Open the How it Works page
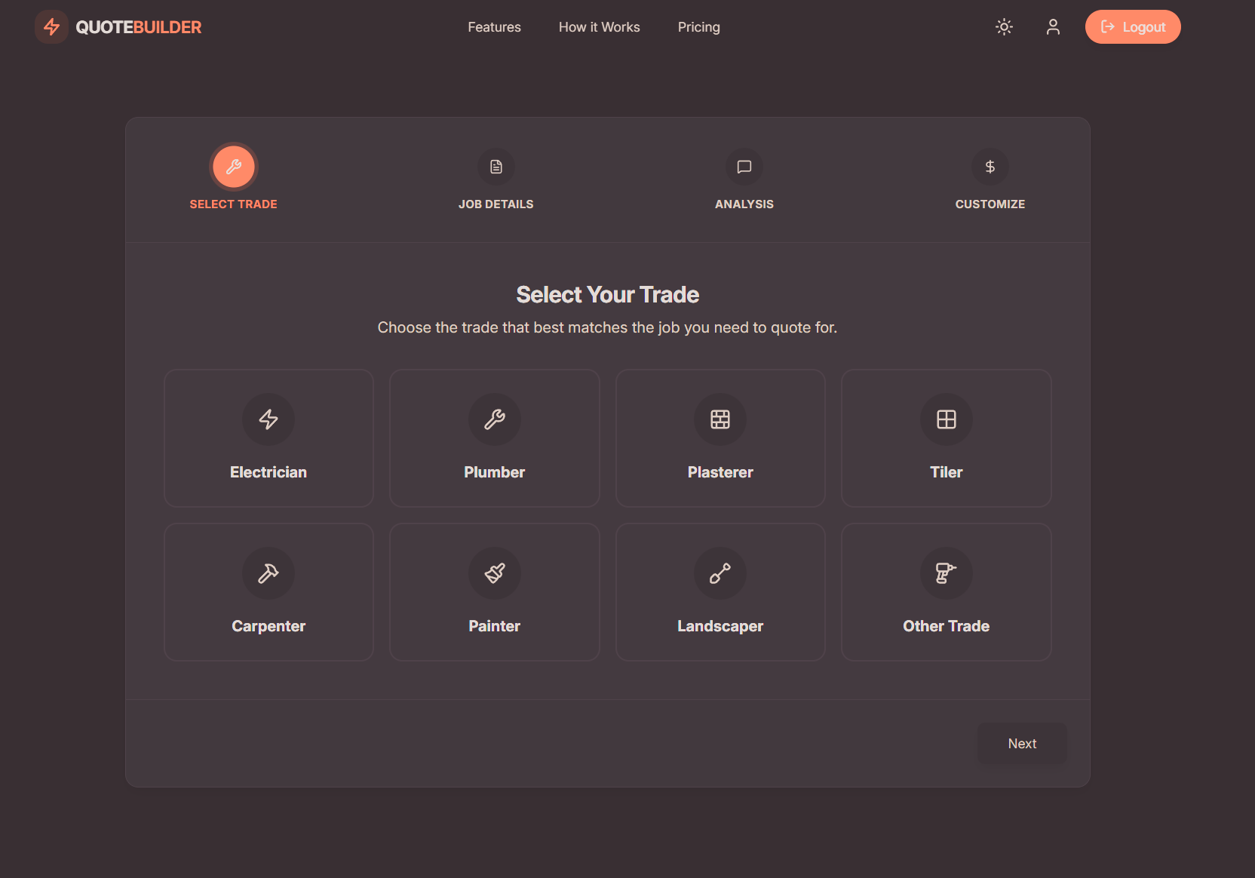 (599, 26)
